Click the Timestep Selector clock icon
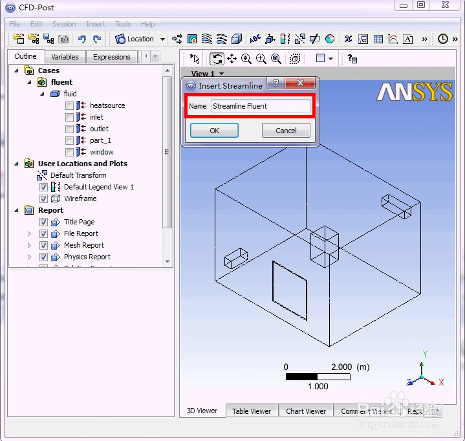The image size is (465, 441). coord(443,39)
